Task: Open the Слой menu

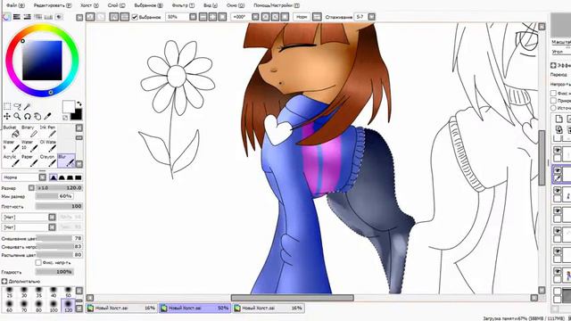Action: pos(116,5)
